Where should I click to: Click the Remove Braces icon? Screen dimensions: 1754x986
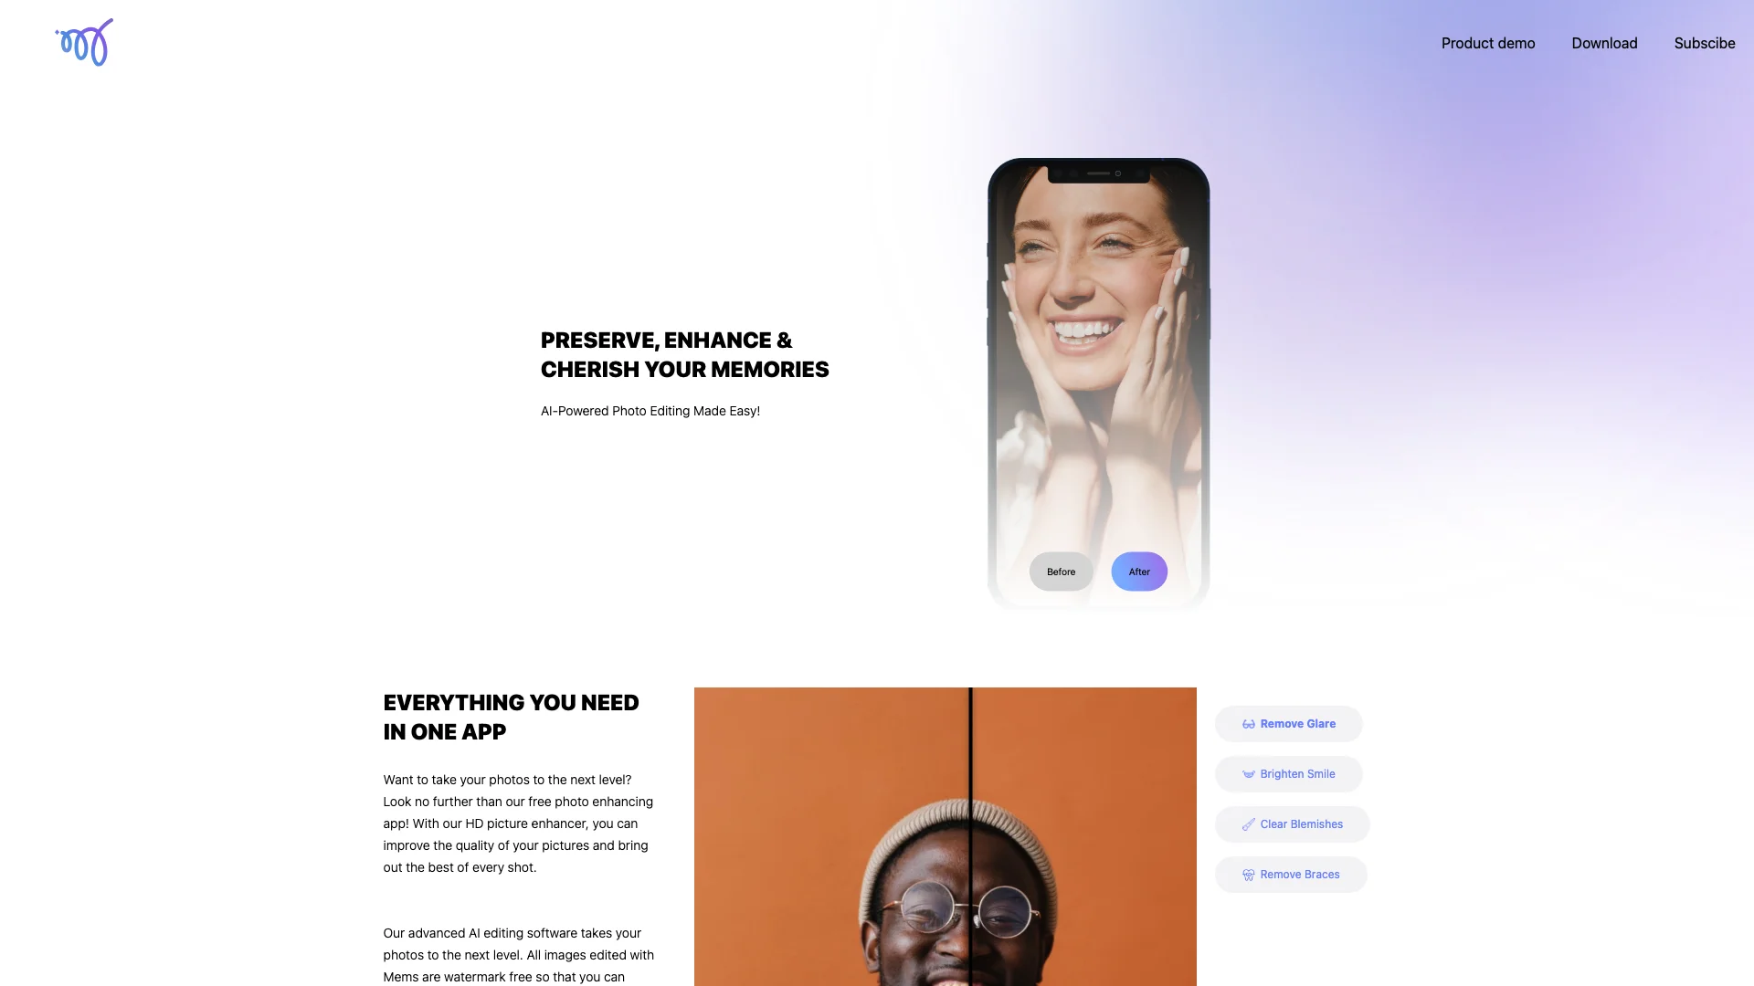point(1249,874)
